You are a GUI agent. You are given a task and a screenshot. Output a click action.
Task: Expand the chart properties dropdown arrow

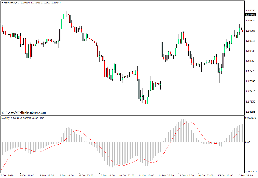[3, 3]
